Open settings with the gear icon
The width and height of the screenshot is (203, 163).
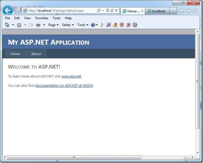(x=195, y=10)
